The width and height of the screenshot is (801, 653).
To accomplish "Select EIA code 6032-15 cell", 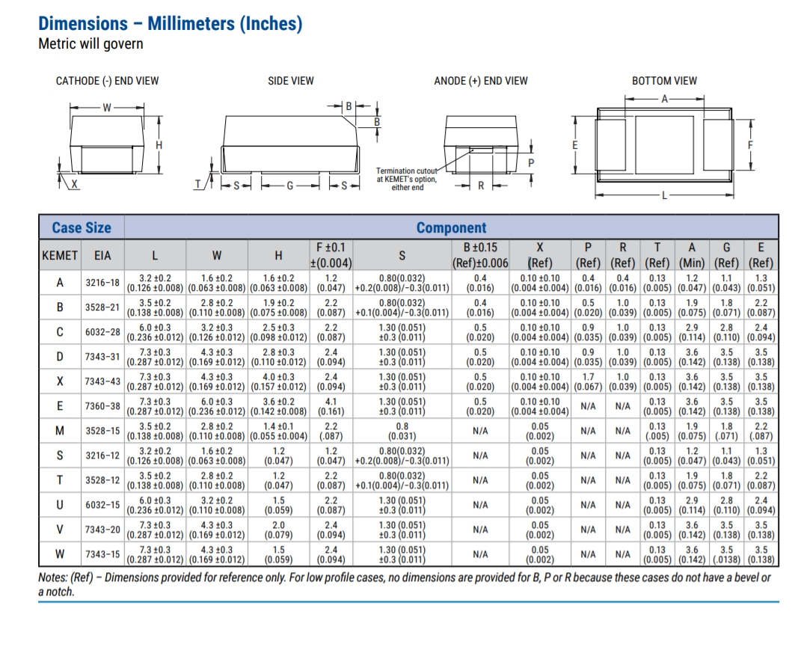I will [x=102, y=505].
